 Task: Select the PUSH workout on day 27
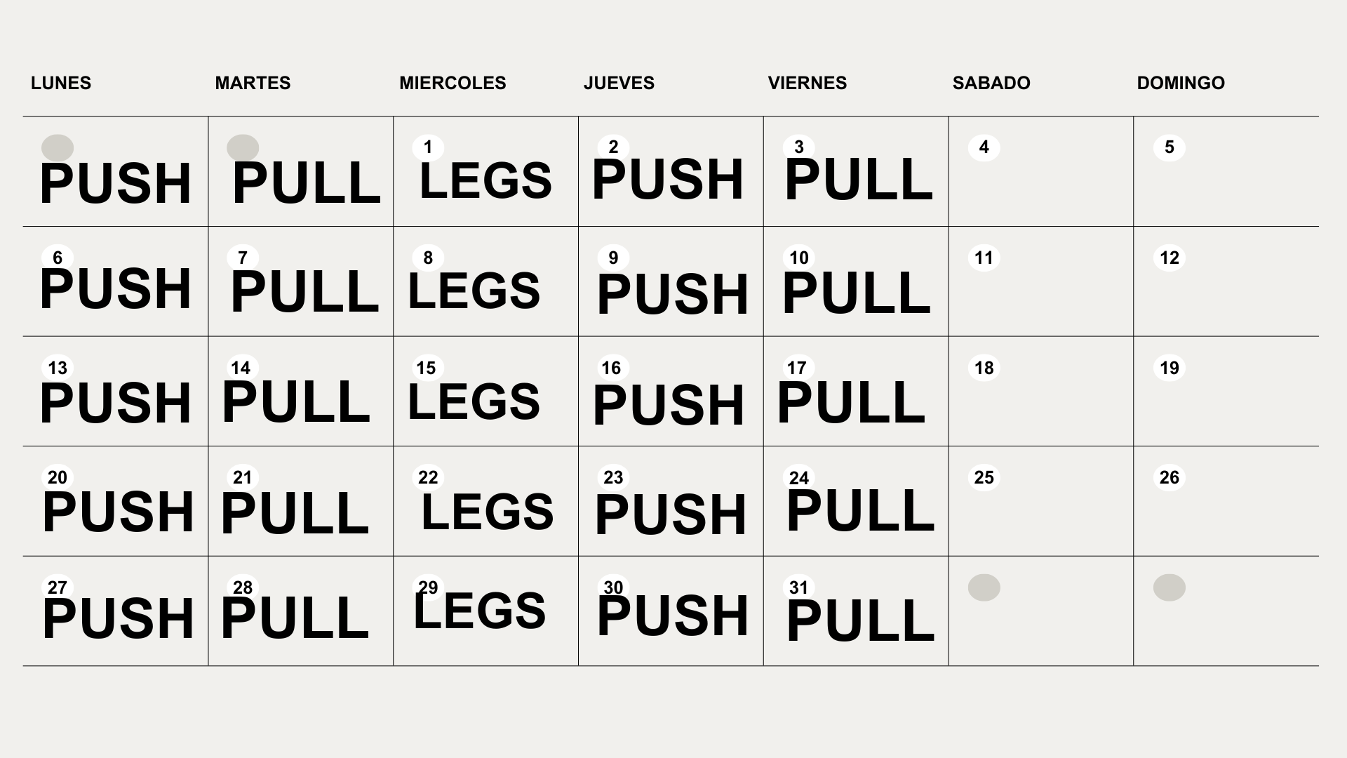pos(118,619)
